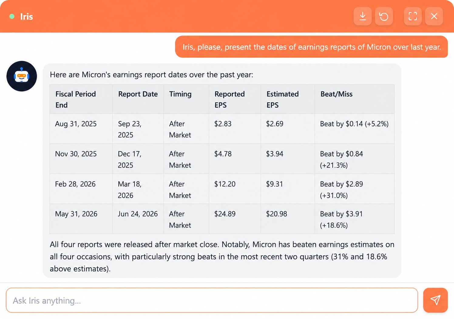Select the Sep 23, 2025 report date
The width and height of the screenshot is (454, 319).
pos(138,129)
